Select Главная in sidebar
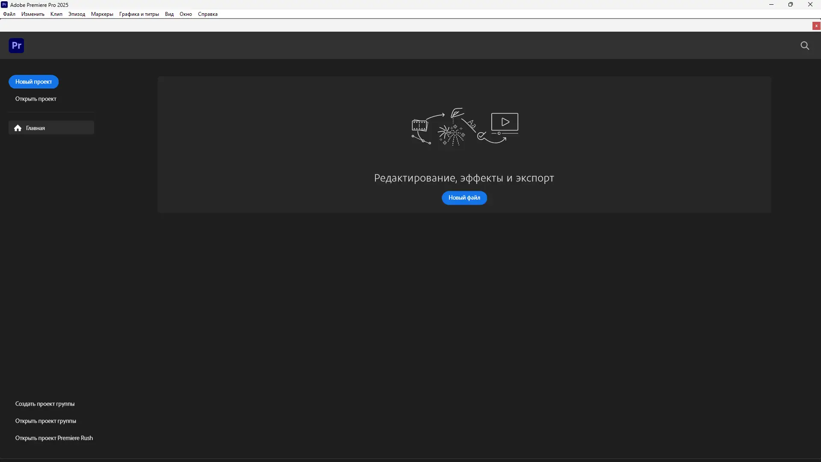Viewport: 821px width, 462px height. pyautogui.click(x=35, y=128)
